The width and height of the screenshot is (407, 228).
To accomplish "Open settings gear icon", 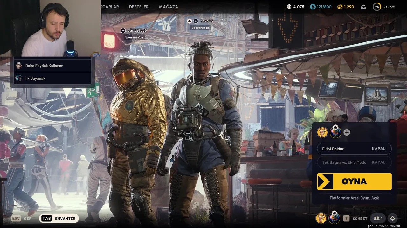I will (393, 218).
